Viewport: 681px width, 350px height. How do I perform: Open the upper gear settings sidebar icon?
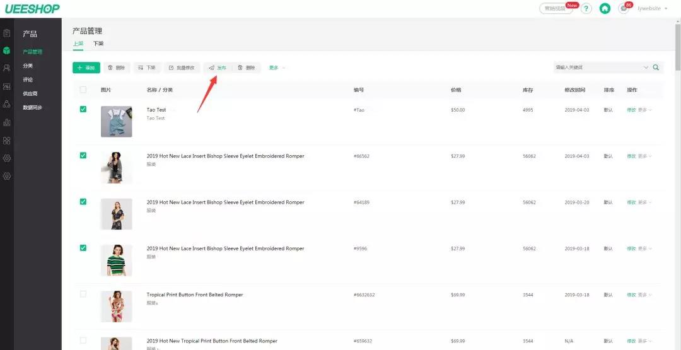(6, 158)
